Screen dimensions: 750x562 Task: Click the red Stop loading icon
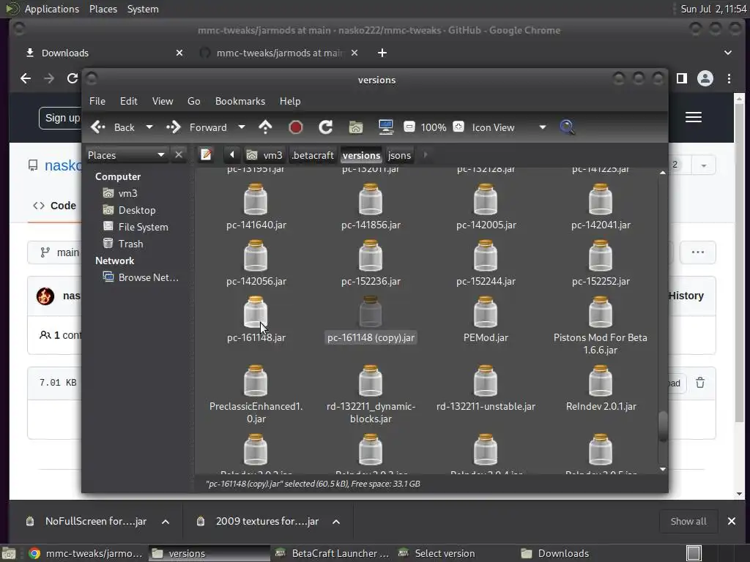pyautogui.click(x=296, y=127)
